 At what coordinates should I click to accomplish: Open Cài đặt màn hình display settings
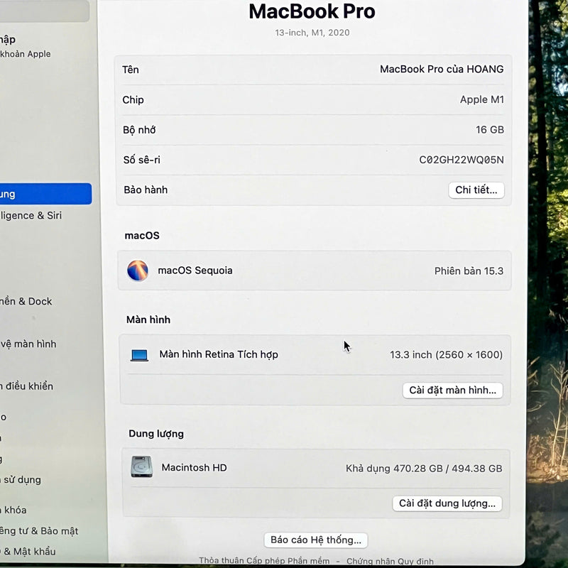(x=452, y=390)
